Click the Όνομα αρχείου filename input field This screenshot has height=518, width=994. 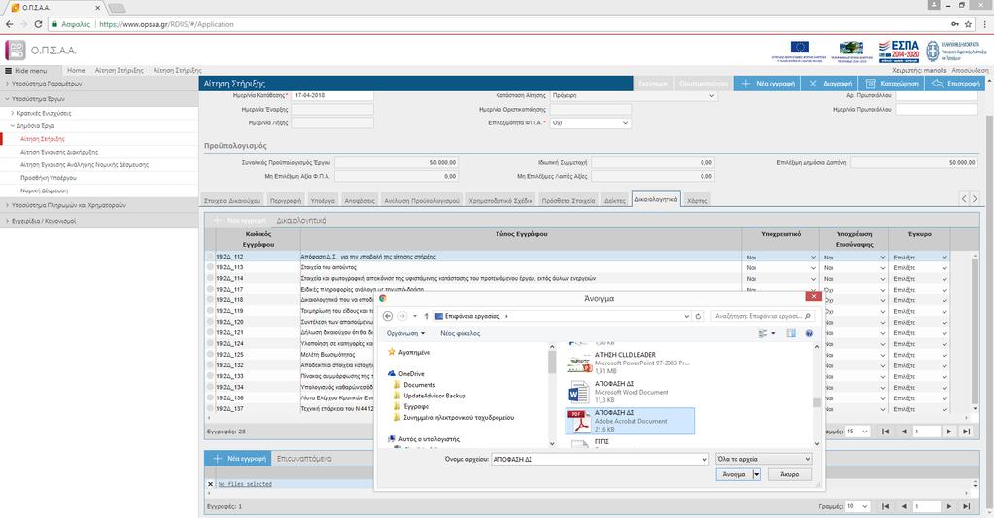point(600,459)
